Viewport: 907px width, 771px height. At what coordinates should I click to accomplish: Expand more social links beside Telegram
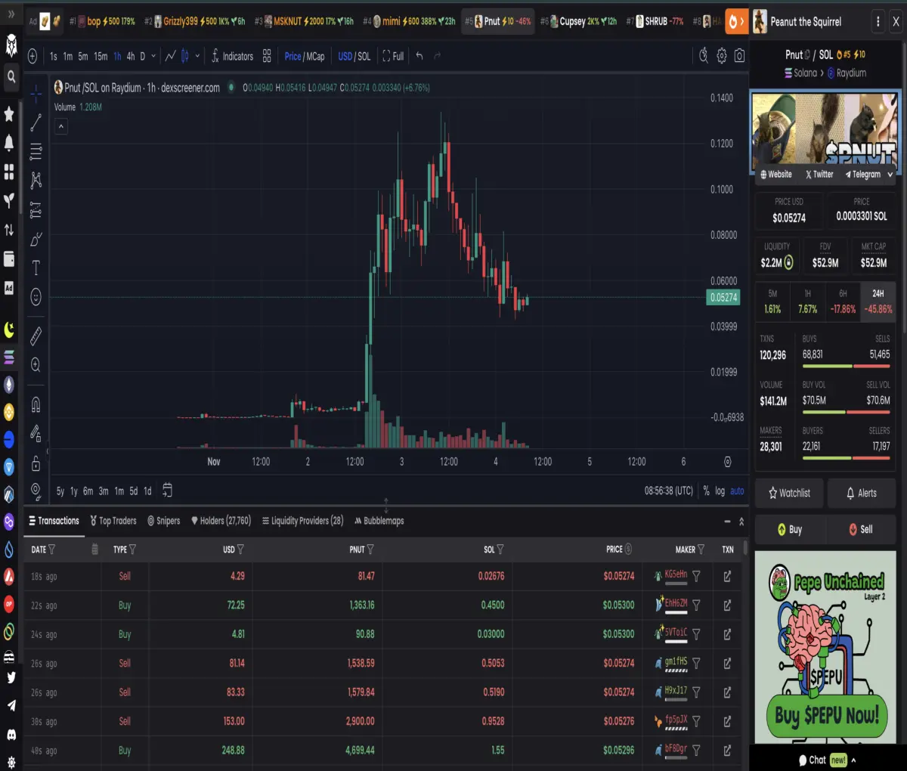coord(890,175)
